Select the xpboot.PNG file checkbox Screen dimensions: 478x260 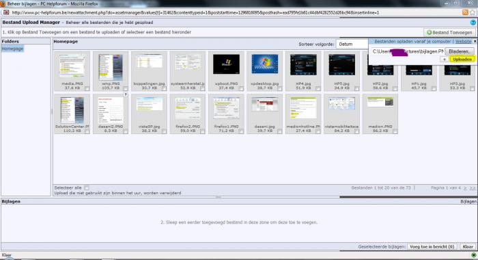pyautogui.click(x=241, y=88)
